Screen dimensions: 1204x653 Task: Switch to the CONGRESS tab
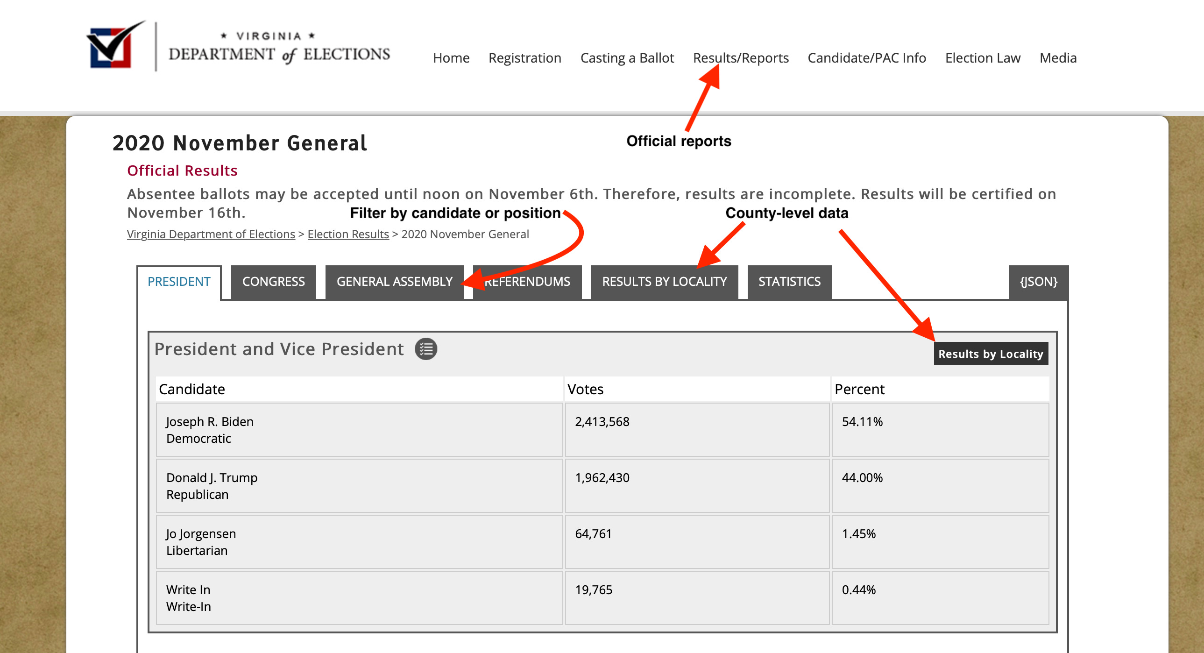(273, 281)
